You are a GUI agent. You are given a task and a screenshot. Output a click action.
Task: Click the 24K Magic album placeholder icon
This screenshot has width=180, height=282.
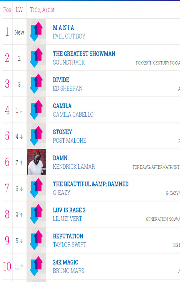(36, 266)
